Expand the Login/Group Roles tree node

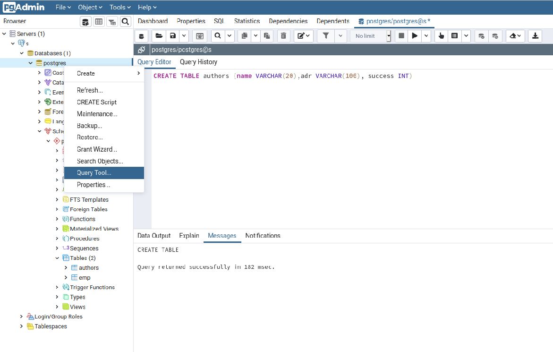tap(21, 317)
